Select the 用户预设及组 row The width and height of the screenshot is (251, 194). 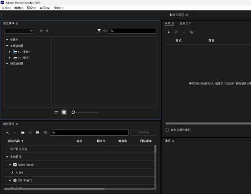pos(79,149)
